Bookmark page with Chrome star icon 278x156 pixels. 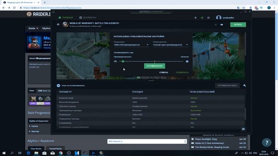click(244, 8)
